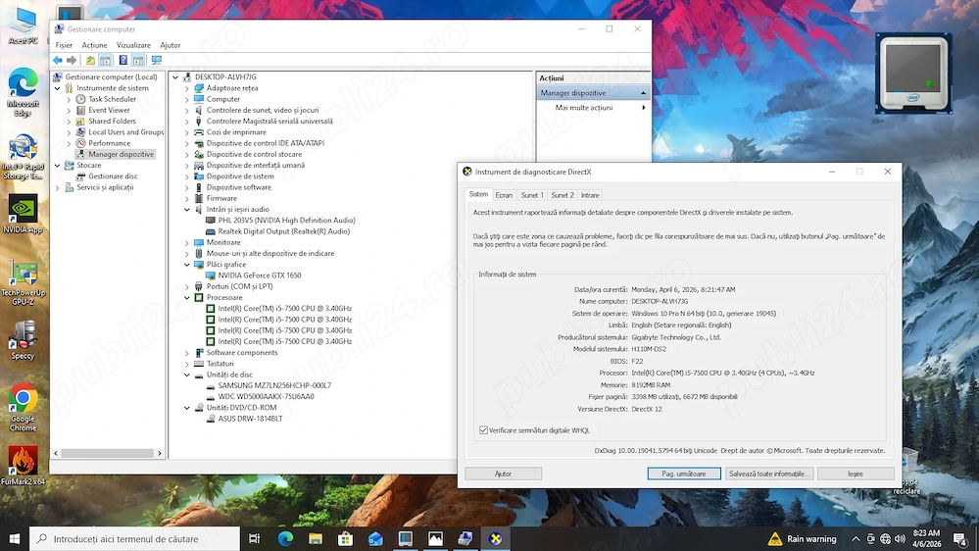Open Microsoft Edge desktop shortcut
This screenshot has height=551, width=979.
[x=24, y=92]
